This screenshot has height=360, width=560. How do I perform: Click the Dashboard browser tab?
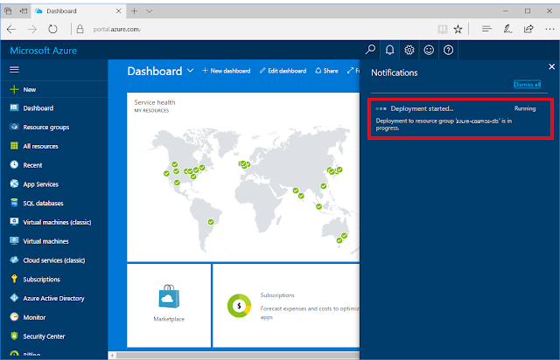point(78,11)
